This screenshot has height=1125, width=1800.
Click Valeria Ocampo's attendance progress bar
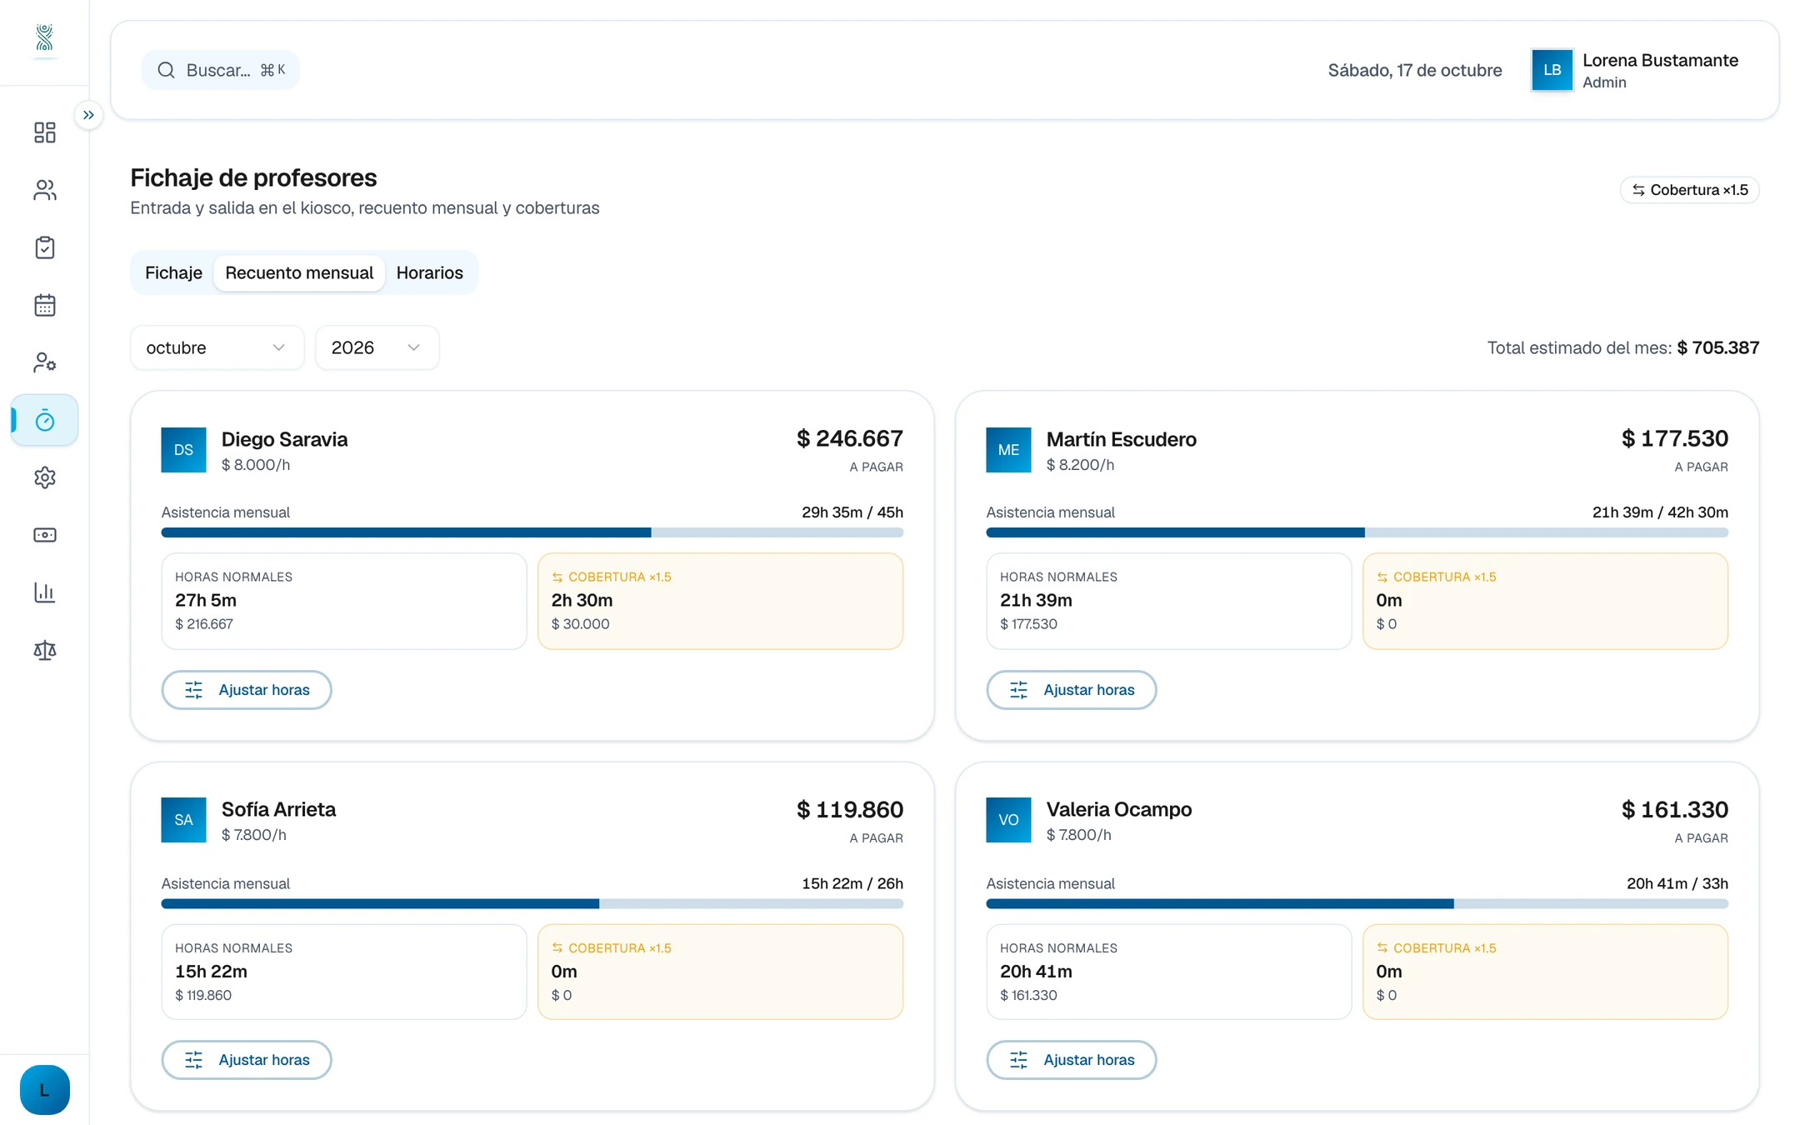[1357, 903]
